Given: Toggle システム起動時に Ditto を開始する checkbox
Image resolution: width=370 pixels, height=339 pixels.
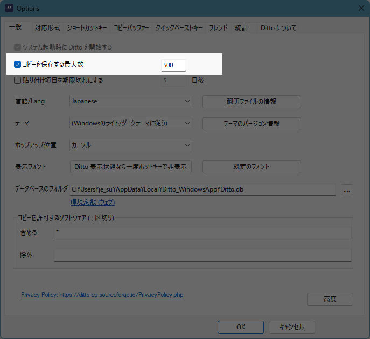Looking at the screenshot, I should pos(17,47).
